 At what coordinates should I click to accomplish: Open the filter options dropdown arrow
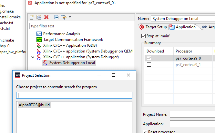coord(70,17)
